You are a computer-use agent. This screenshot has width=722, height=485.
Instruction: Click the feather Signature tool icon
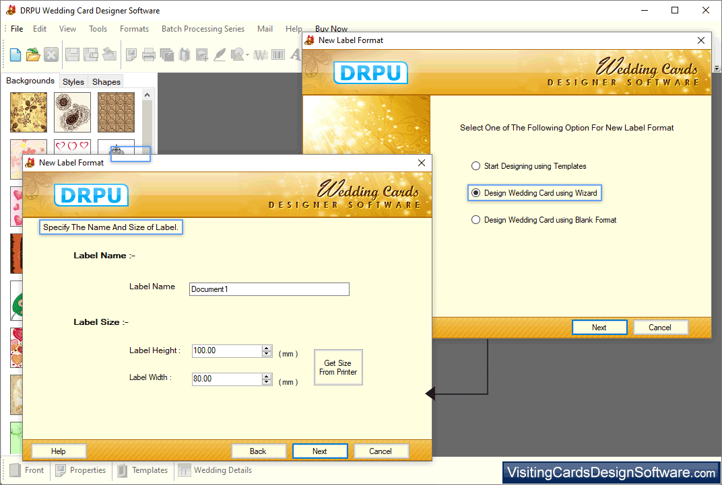click(220, 54)
